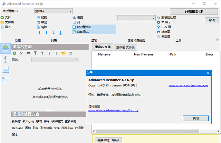Image resolution: width=221 pixels, height=143 pixels.
Task: Click the 加载 load list icon
Action: pyautogui.click(x=38, y=18)
